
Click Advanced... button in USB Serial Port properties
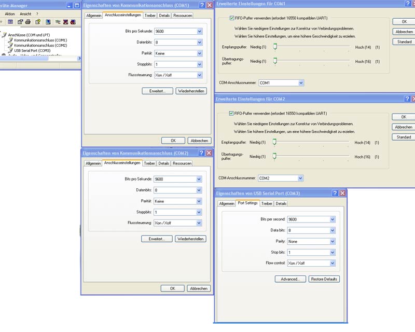pyautogui.click(x=290, y=279)
